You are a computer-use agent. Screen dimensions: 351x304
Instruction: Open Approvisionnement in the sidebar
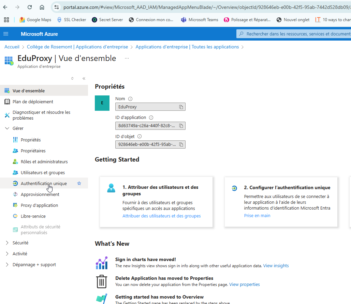coord(40,194)
